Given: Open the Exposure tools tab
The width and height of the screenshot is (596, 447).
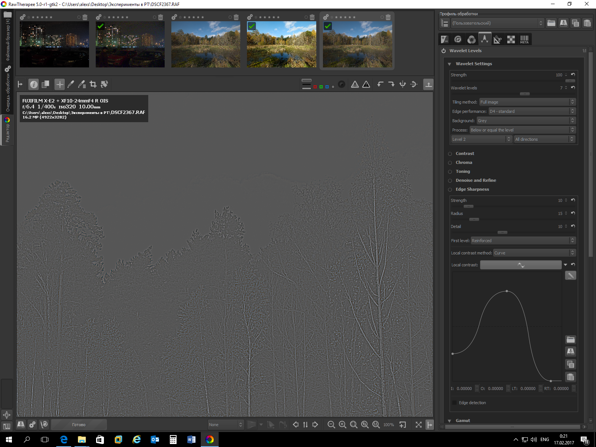Looking at the screenshot, I should pyautogui.click(x=444, y=39).
